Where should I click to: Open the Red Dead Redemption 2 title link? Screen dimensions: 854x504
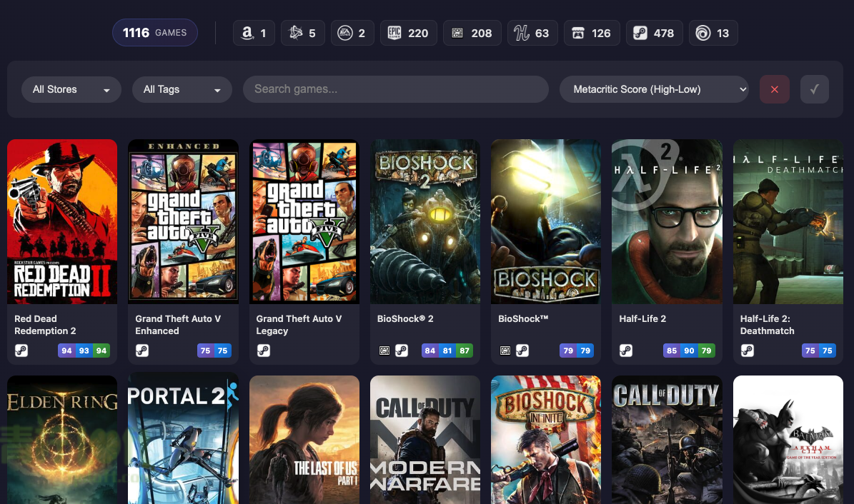pos(45,325)
